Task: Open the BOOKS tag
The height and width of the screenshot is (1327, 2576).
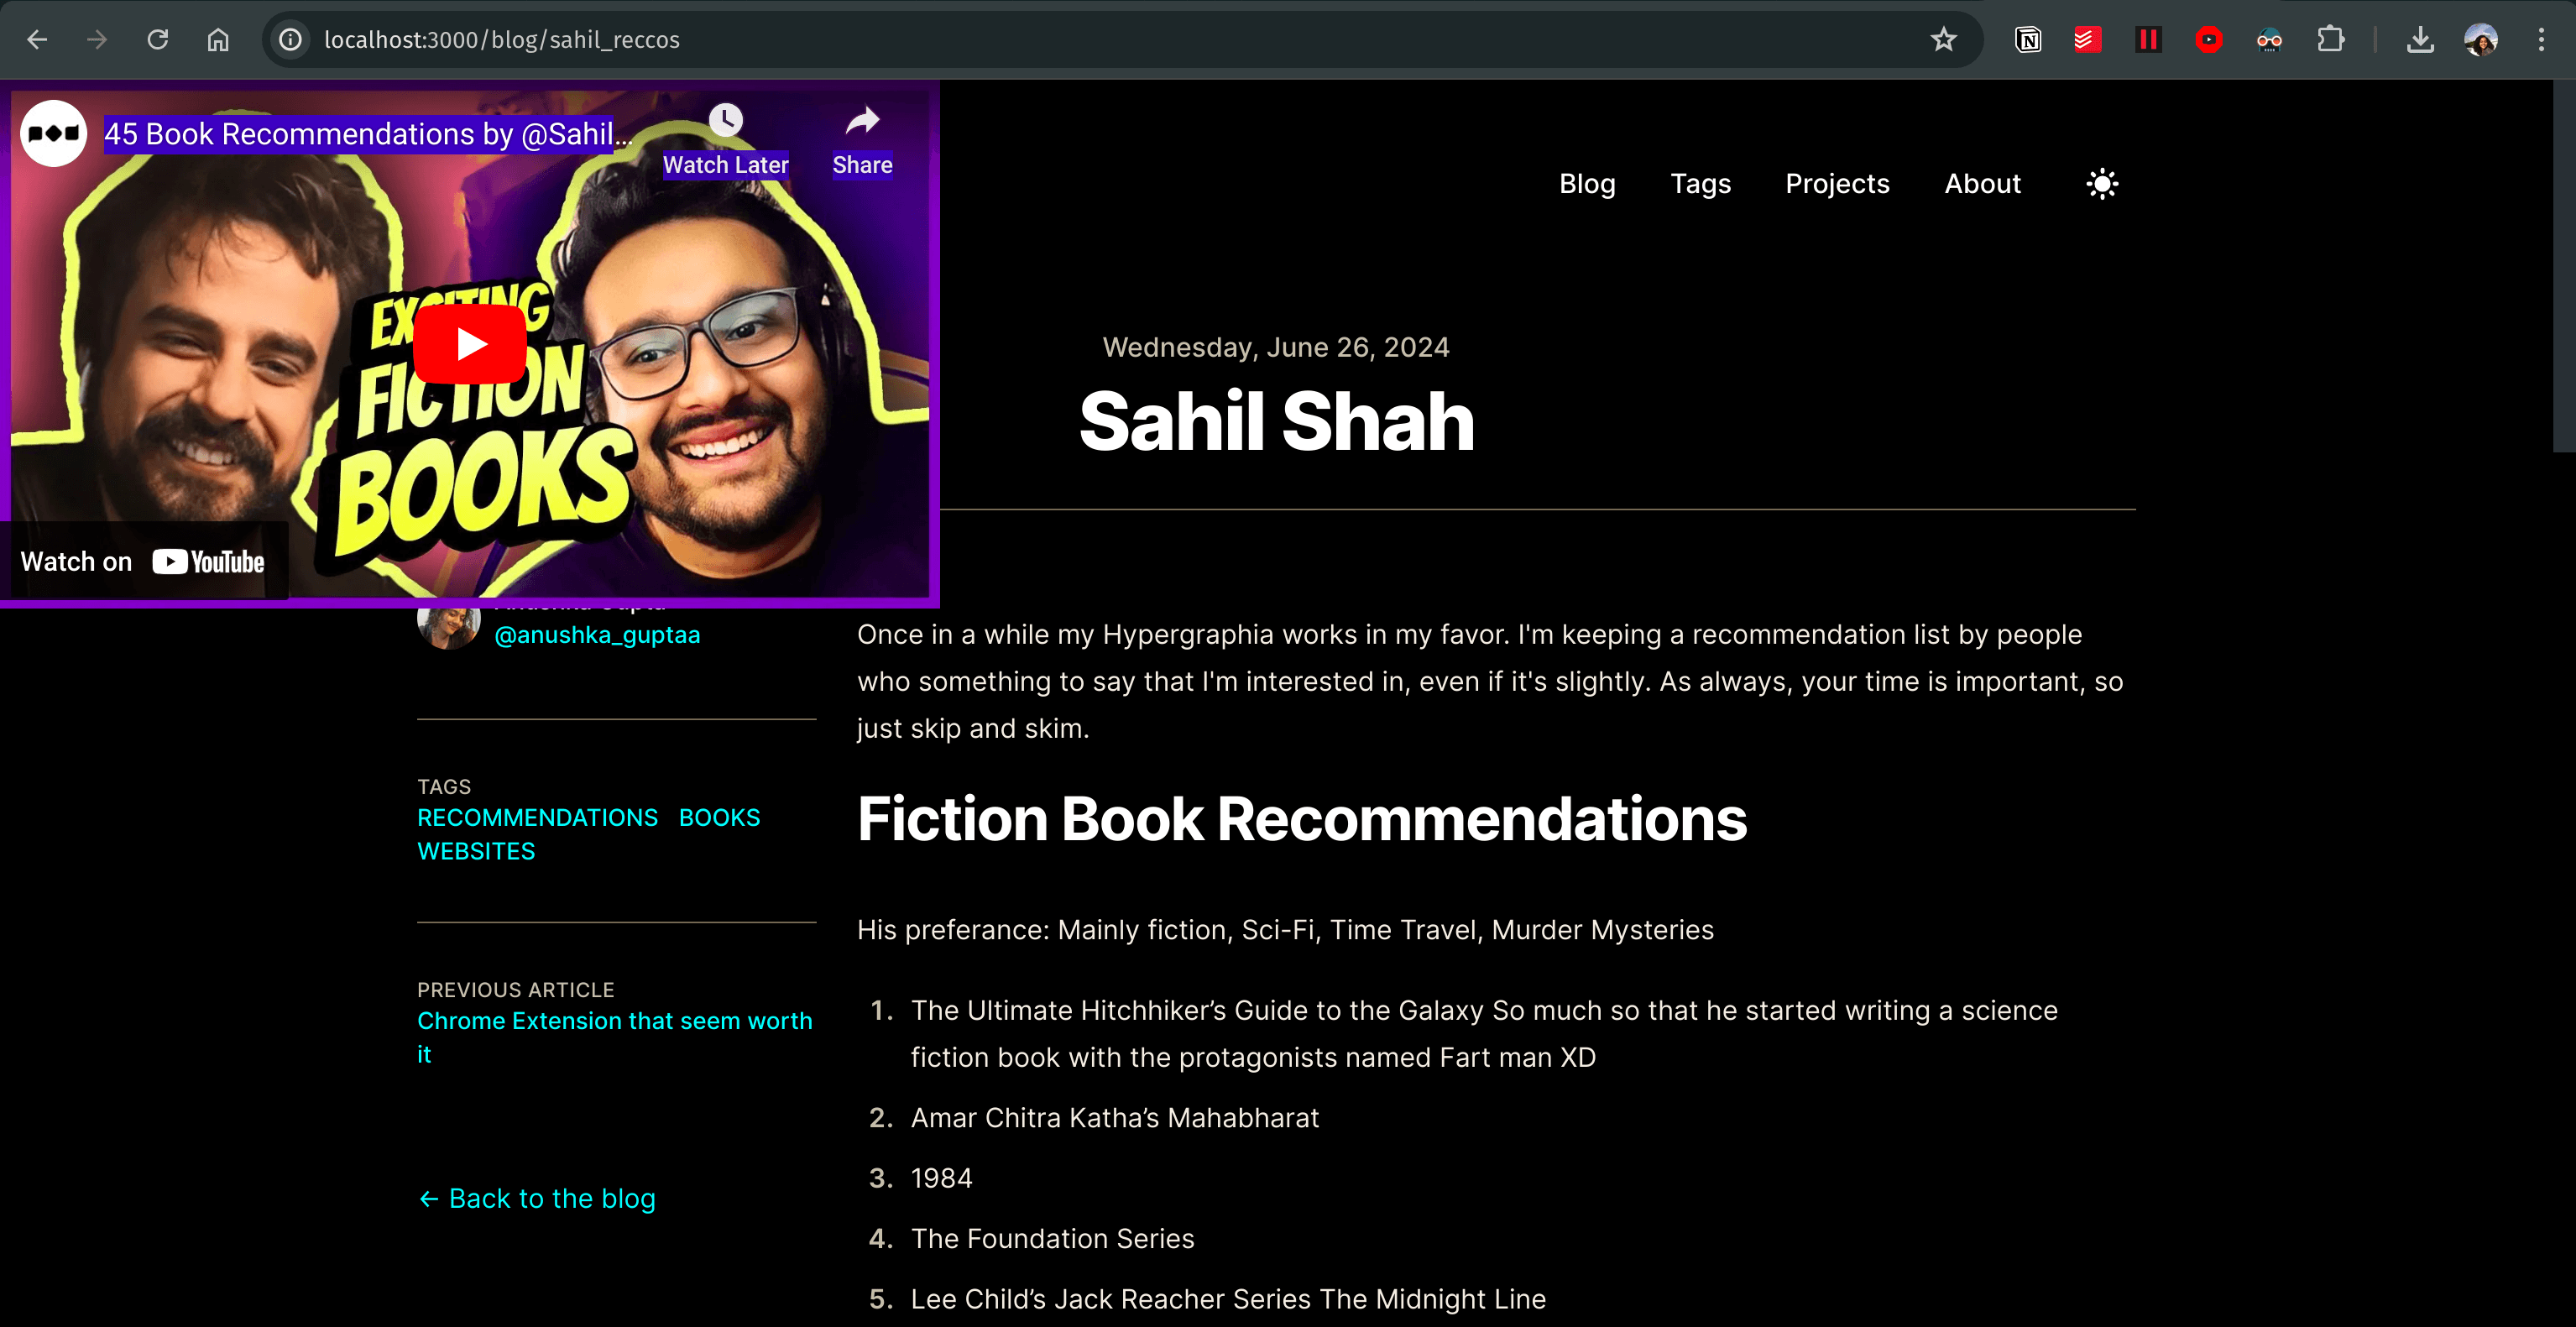Action: [x=719, y=818]
